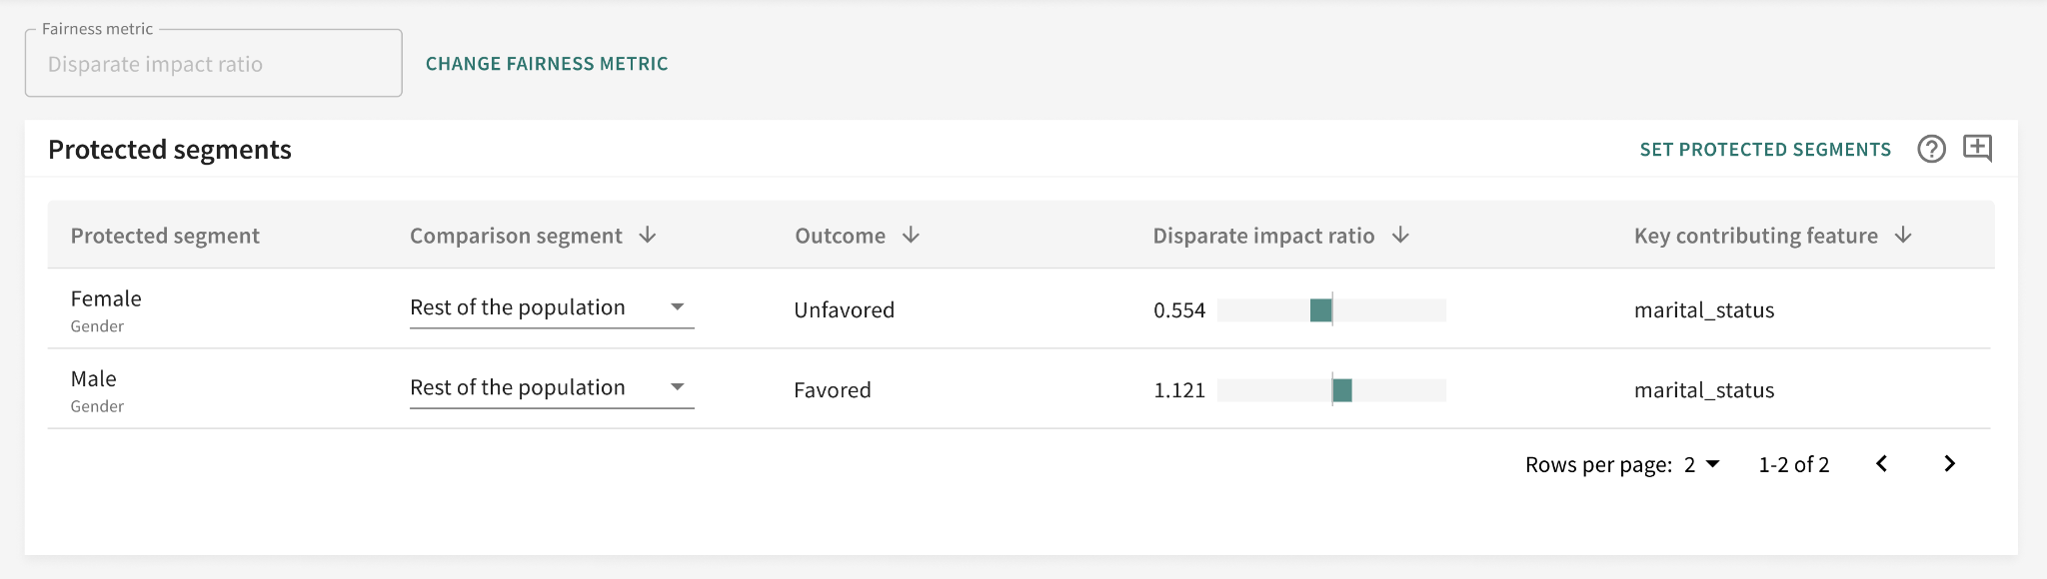The width and height of the screenshot is (2047, 579).
Task: Click the add comment icon
Action: point(1977,148)
